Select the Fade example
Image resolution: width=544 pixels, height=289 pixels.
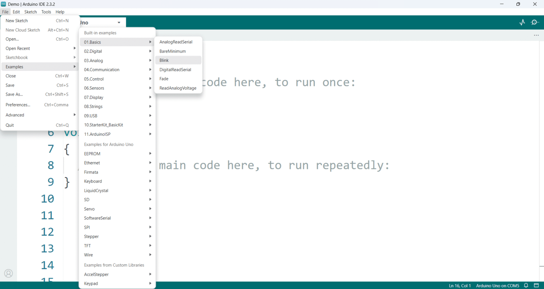[x=178, y=78]
